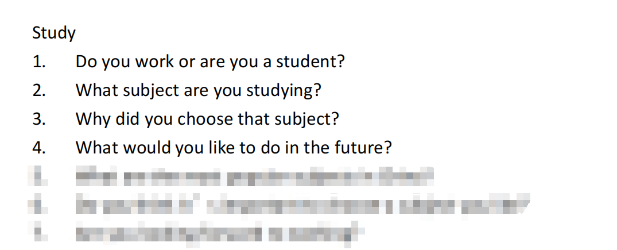Click the "Study" heading

[x=53, y=33]
